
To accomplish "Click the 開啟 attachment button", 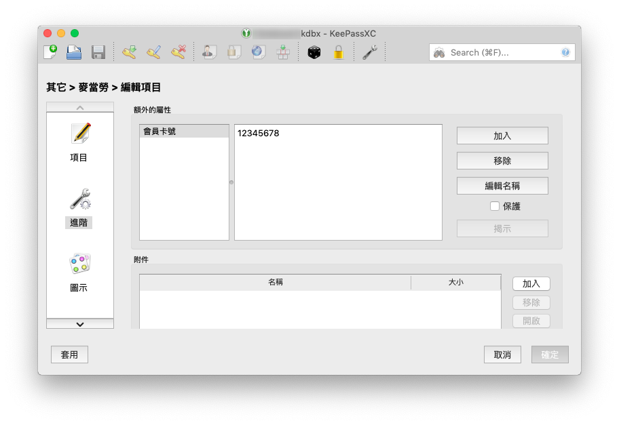I will pos(531,321).
